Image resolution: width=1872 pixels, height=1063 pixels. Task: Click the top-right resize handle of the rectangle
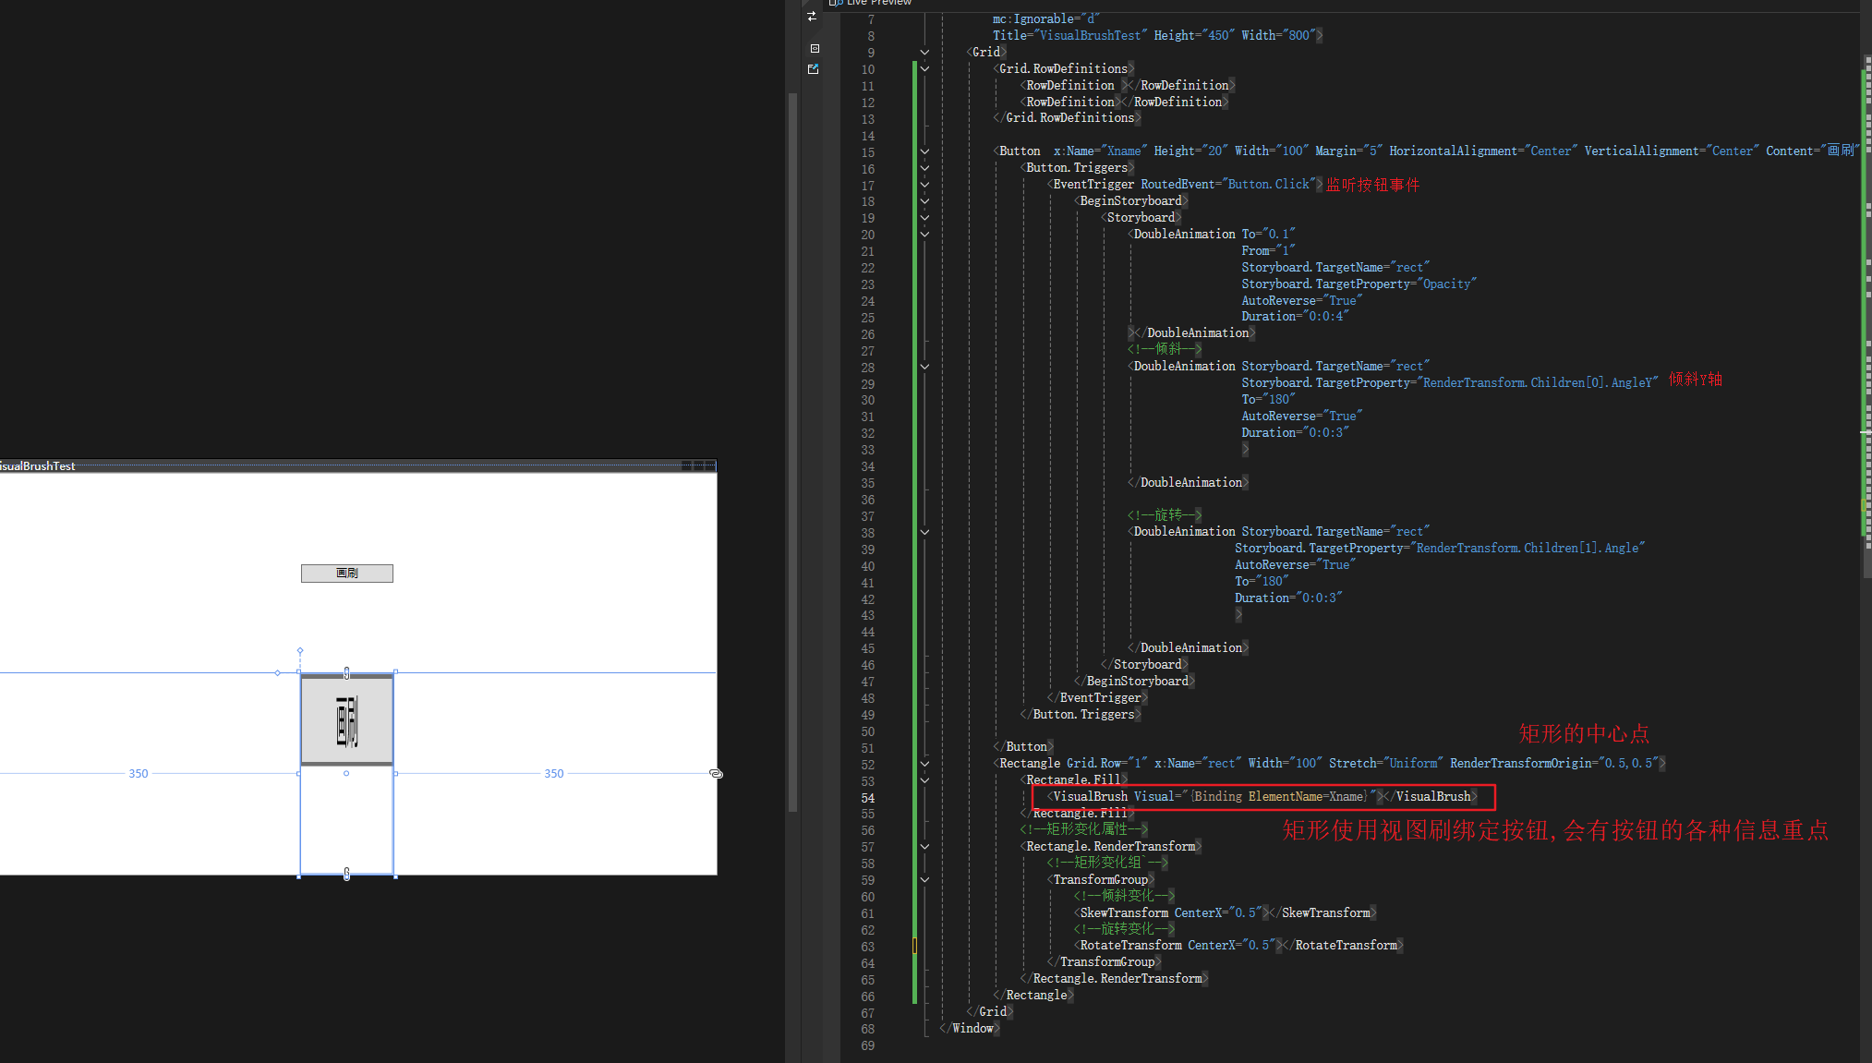tap(395, 671)
